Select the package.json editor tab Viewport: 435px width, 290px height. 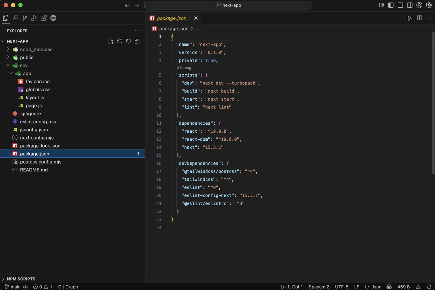(x=174, y=18)
